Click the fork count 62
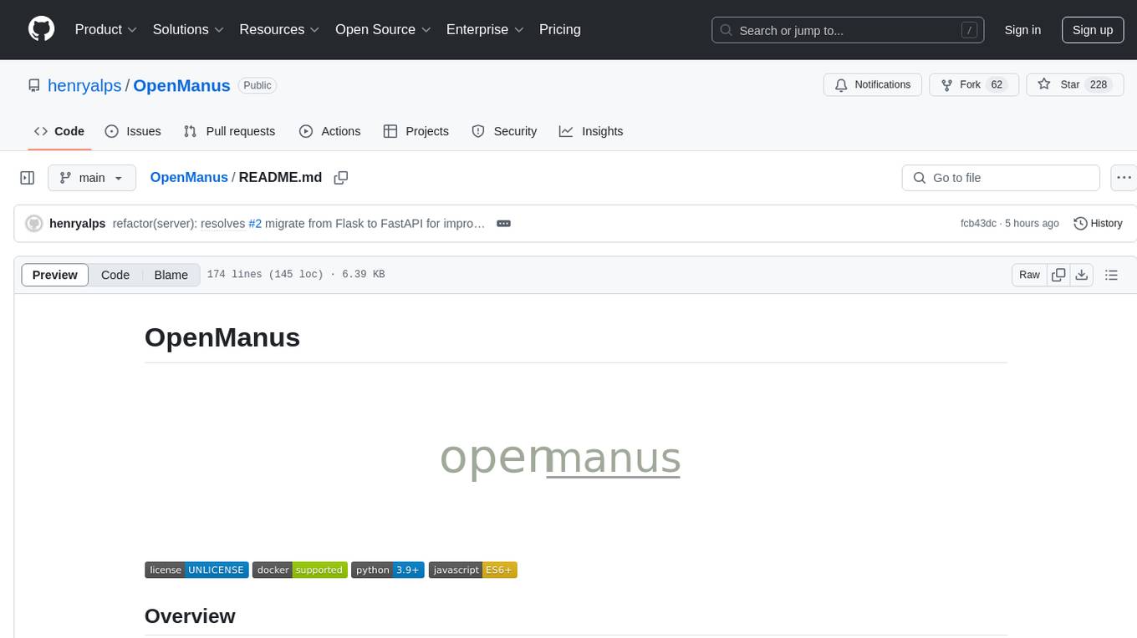 click(x=997, y=85)
